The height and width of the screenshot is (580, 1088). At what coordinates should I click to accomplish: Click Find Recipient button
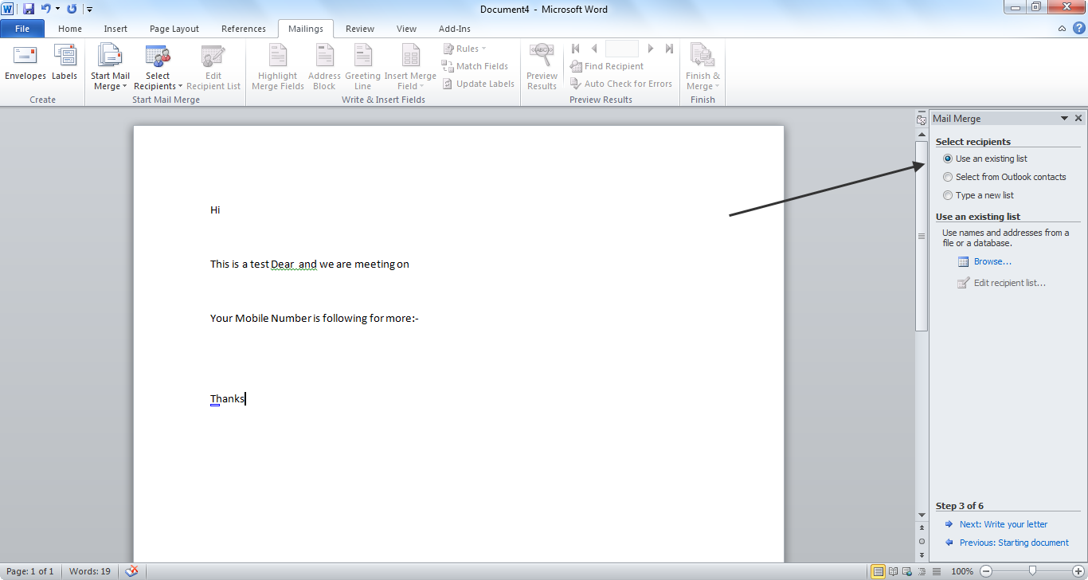click(607, 66)
